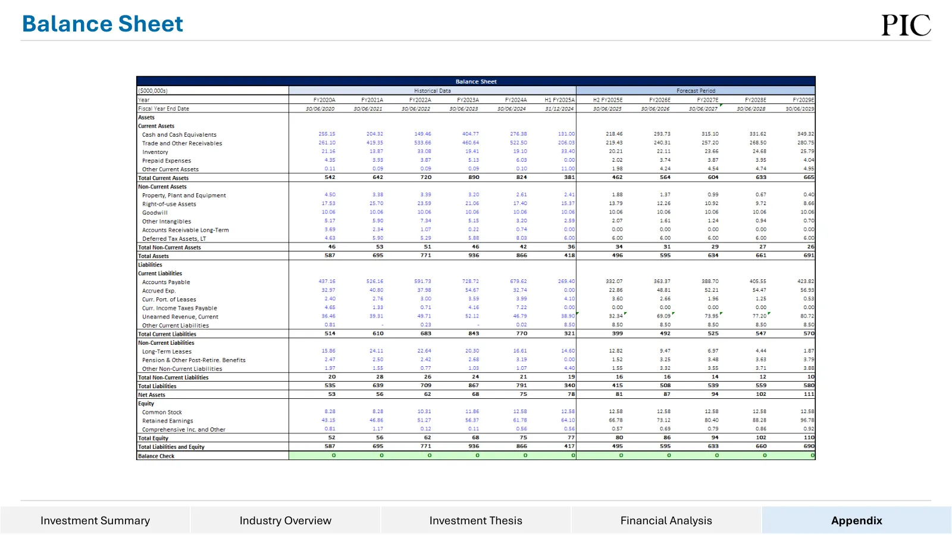Select 'Curr. Port. of Leases' label
This screenshot has height=535, width=952.
click(x=169, y=300)
